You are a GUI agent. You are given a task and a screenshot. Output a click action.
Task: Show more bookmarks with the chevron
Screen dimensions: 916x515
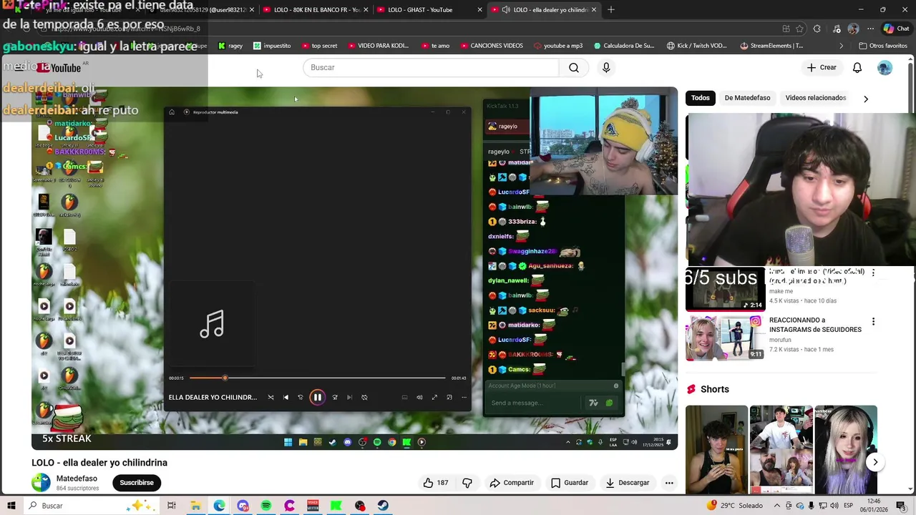pos(842,46)
